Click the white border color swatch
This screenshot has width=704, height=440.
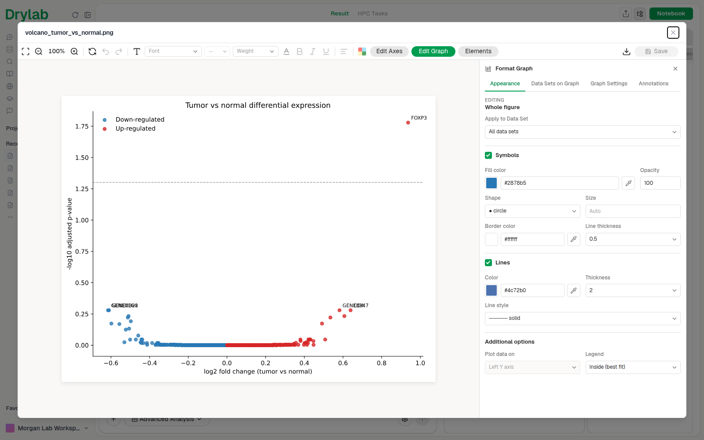(x=491, y=239)
